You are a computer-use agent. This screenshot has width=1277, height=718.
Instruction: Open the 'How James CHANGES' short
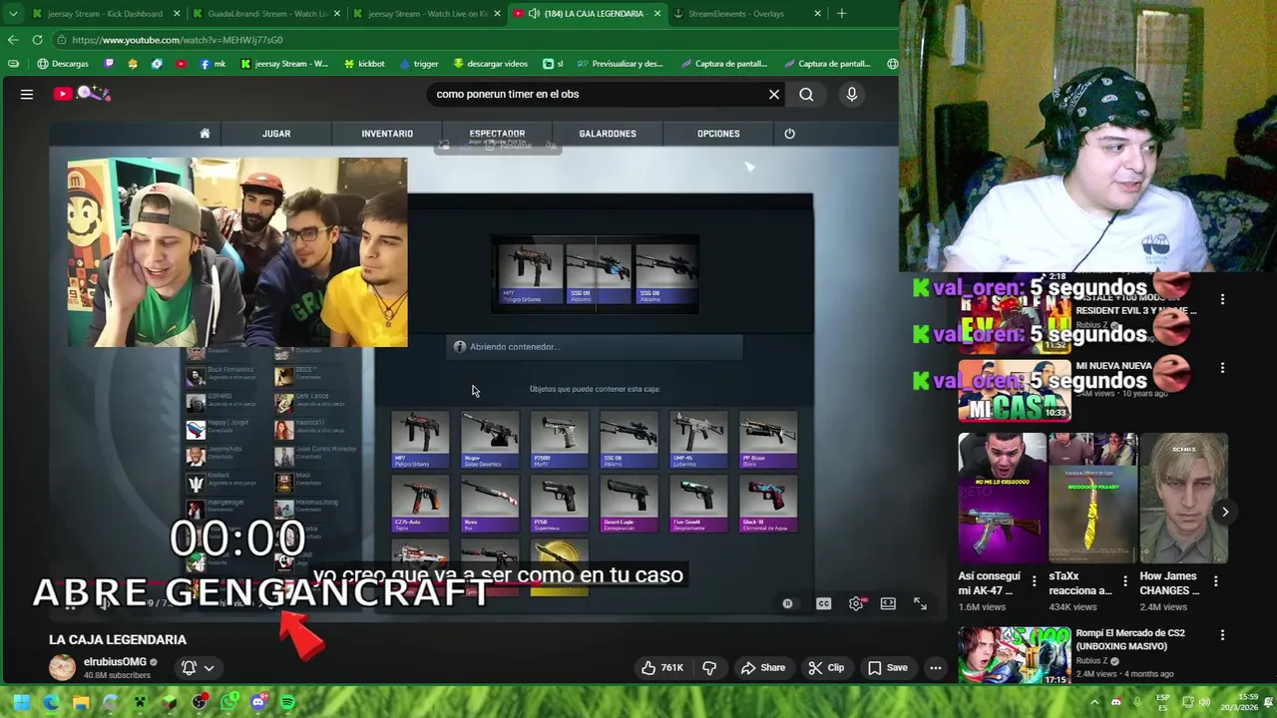pyautogui.click(x=1183, y=499)
